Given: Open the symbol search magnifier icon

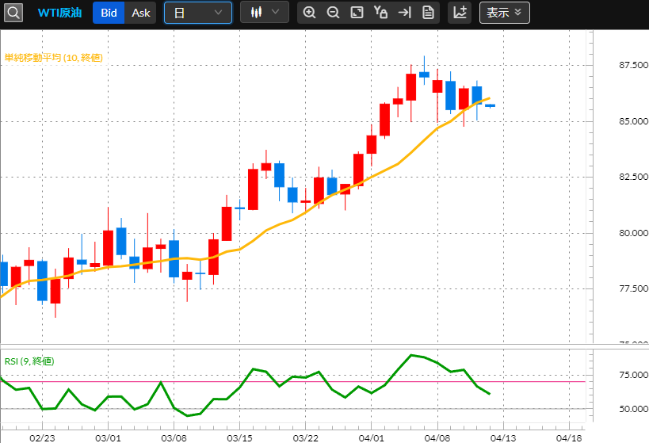Looking at the screenshot, I should point(13,13).
